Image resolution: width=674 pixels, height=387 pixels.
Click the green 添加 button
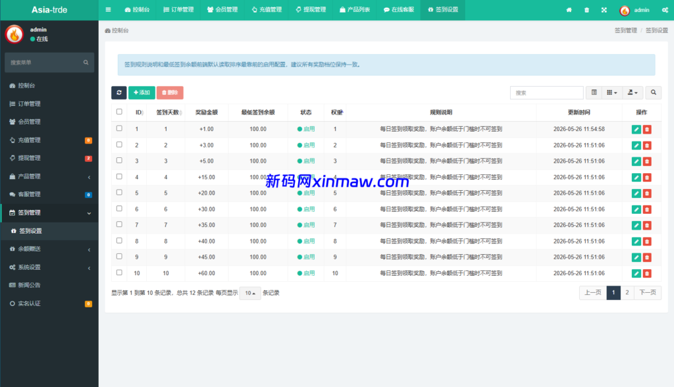point(142,92)
